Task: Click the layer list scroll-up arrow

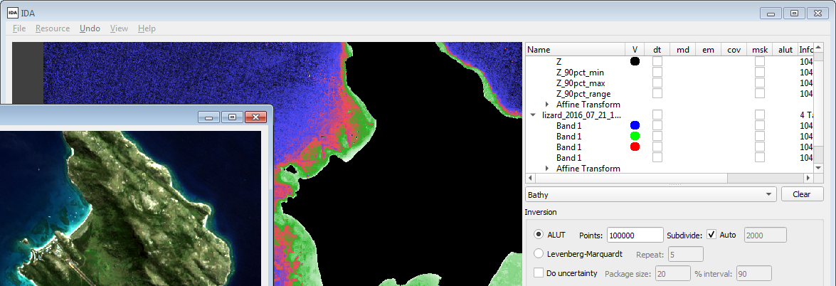Action: (x=818, y=50)
